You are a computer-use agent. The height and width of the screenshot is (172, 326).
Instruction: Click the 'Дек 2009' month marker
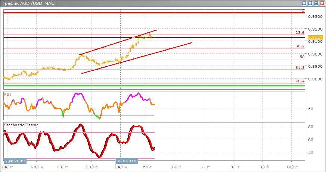tap(14, 160)
